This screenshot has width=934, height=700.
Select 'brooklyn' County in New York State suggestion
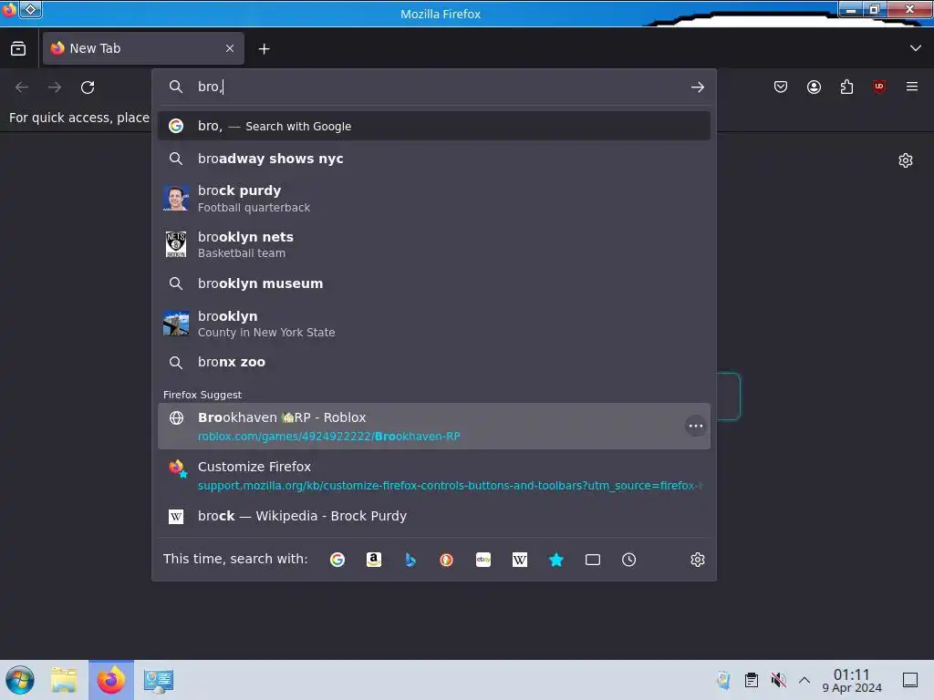click(433, 324)
